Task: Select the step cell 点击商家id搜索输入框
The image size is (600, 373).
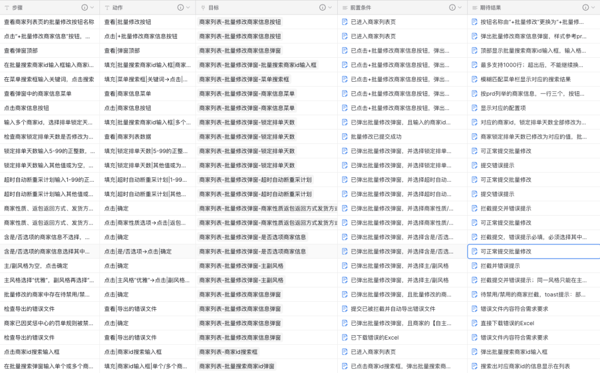Action: (50, 352)
